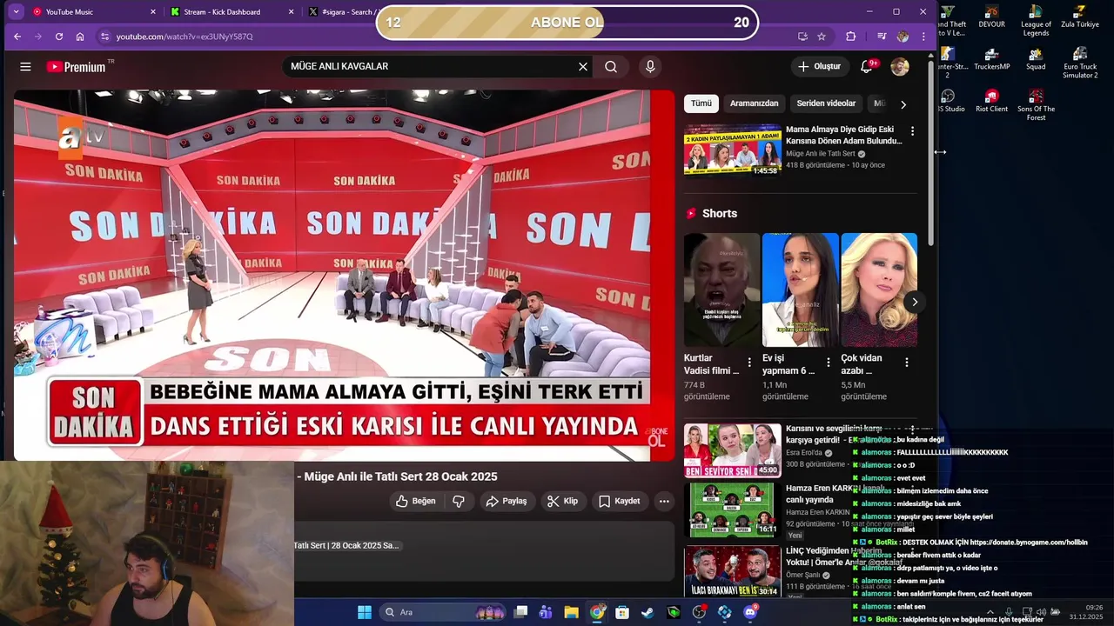Bookmark this page with the star icon

[x=822, y=37]
